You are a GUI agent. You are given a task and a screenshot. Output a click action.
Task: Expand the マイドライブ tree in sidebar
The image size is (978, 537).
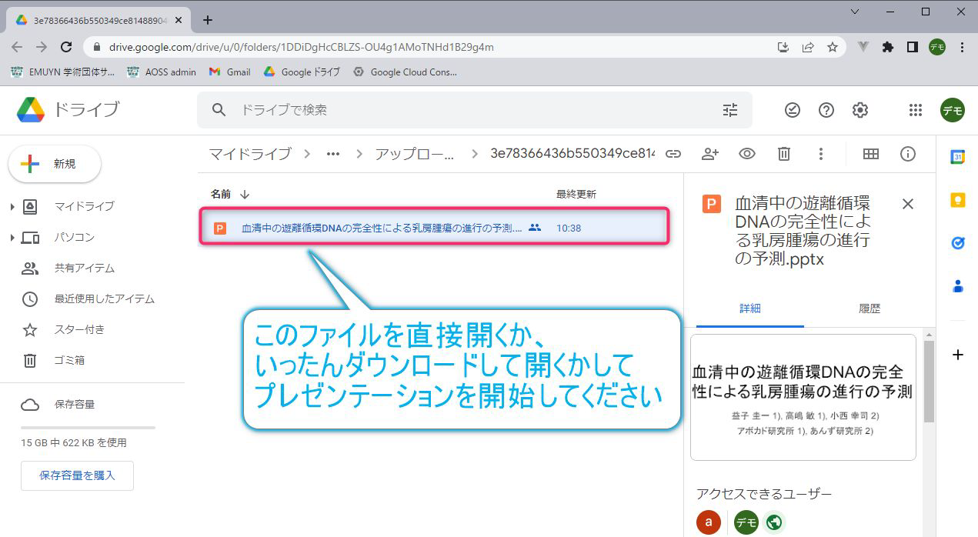click(12, 206)
